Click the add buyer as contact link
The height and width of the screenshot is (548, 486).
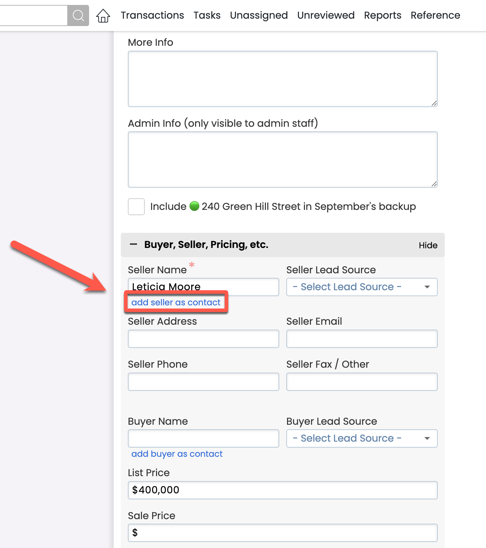click(x=177, y=454)
